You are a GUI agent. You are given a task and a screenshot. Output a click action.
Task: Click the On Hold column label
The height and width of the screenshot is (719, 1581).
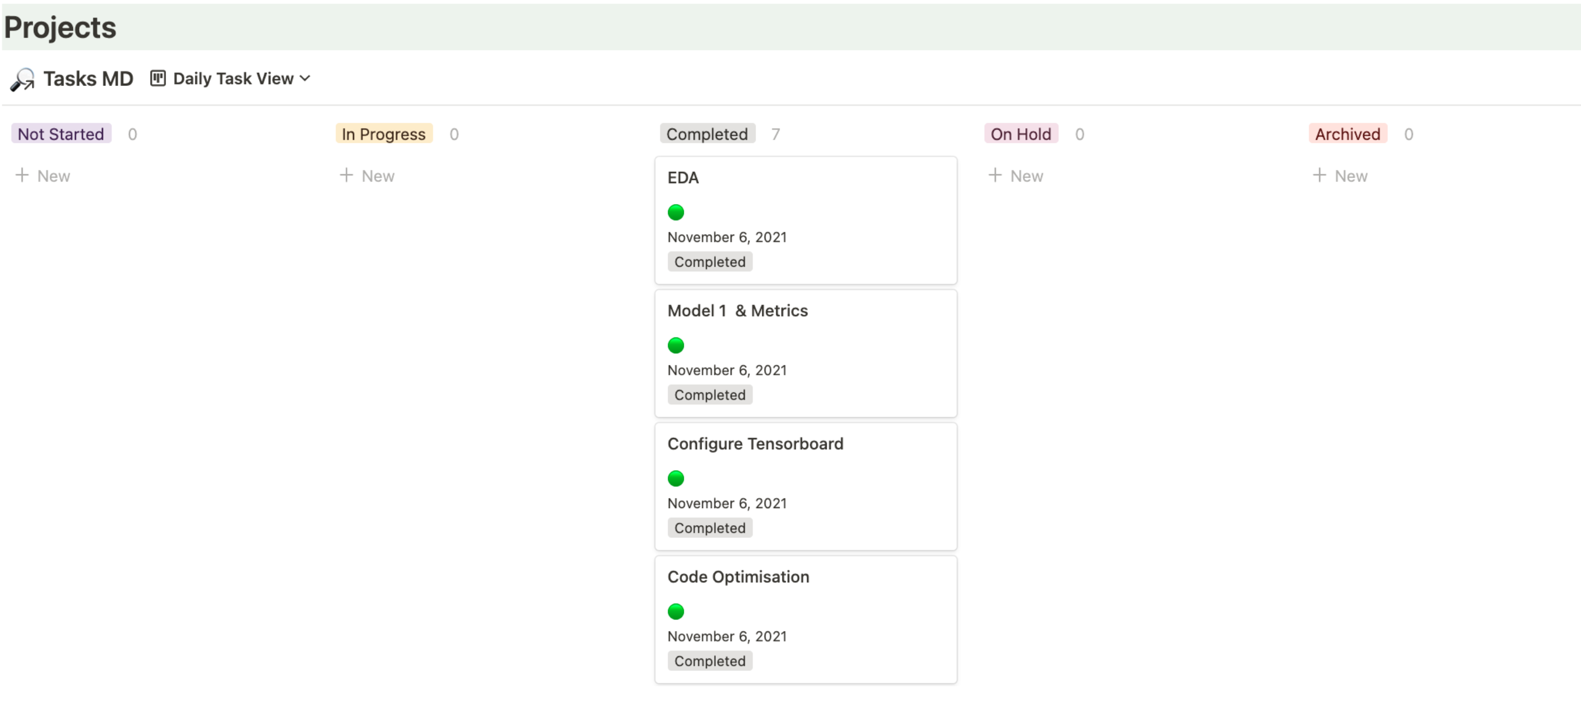[1020, 133]
